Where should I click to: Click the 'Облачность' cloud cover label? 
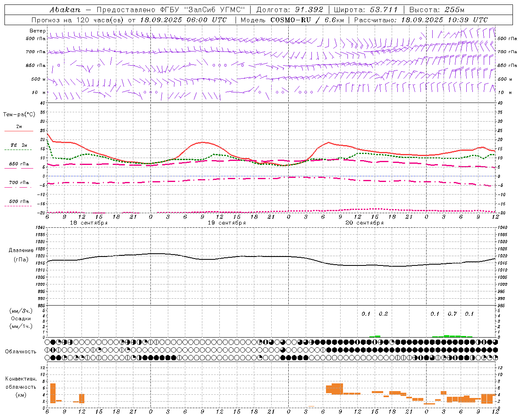point(21,352)
